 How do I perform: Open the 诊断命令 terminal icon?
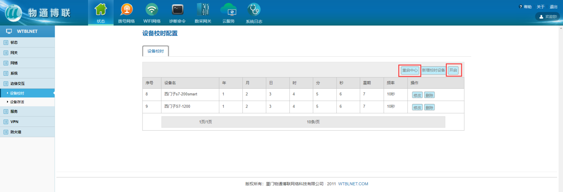177,10
